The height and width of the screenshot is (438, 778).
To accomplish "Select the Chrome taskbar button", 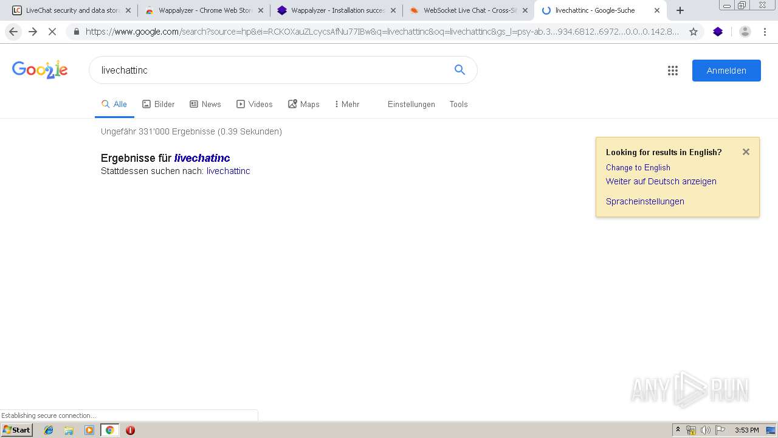I will [x=109, y=430].
